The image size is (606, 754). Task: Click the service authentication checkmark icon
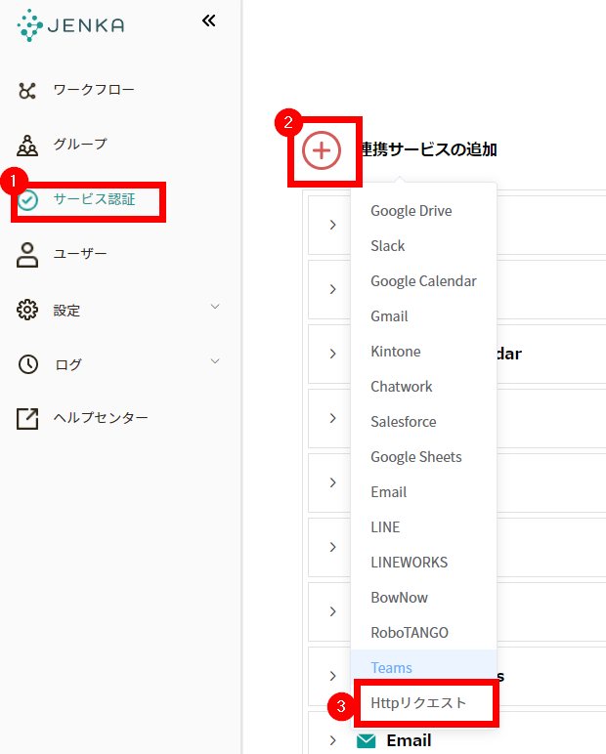click(x=27, y=200)
